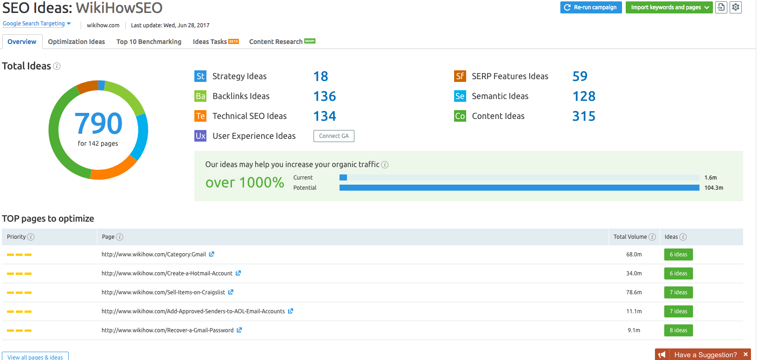Viewport: 757px width, 360px height.
Task: Close the Have a Suggestion bar
Action: (746, 354)
